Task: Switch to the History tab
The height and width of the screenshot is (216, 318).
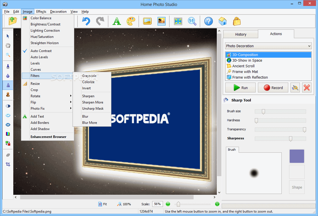Action: coord(241,34)
